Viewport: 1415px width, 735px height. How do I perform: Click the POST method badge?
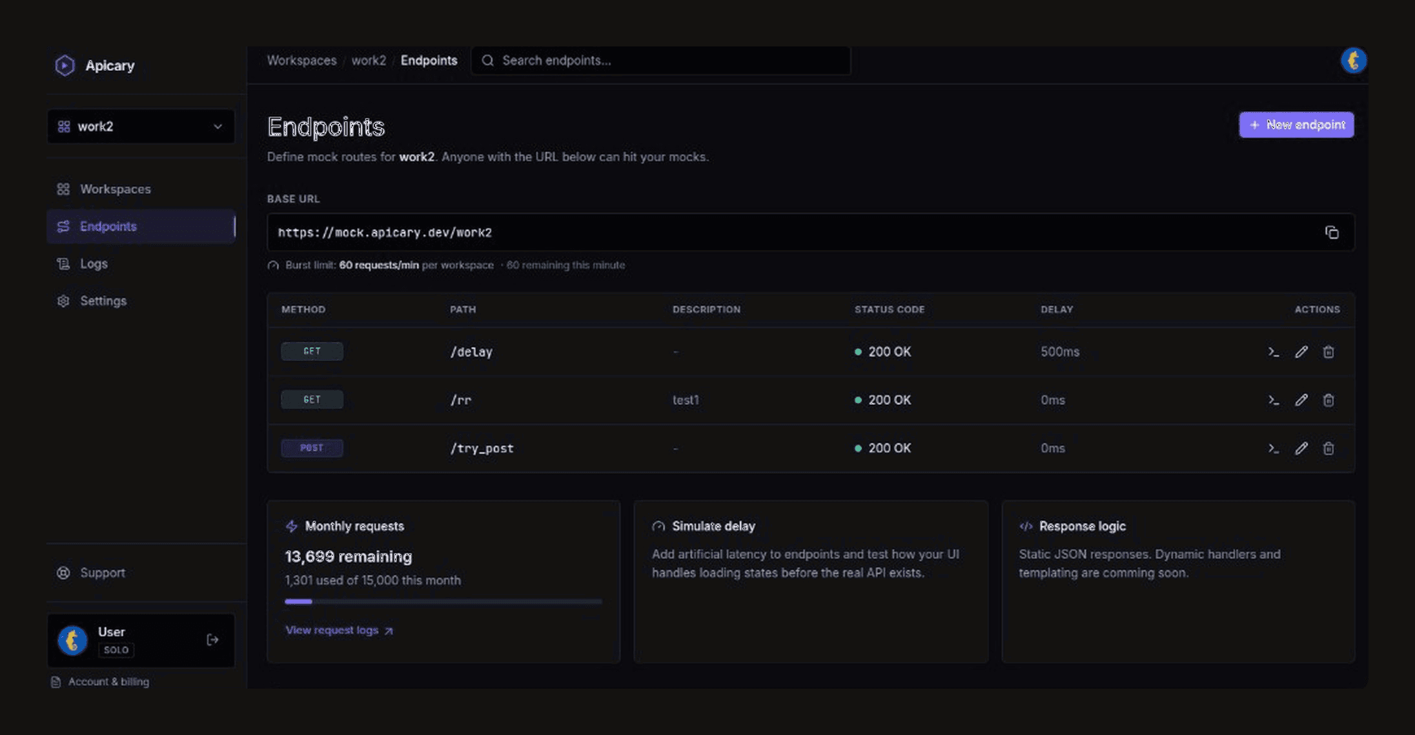(312, 448)
